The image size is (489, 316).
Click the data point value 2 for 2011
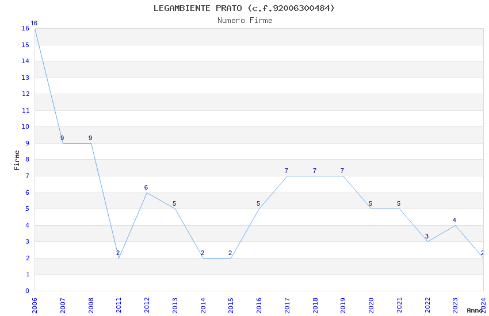(118, 253)
